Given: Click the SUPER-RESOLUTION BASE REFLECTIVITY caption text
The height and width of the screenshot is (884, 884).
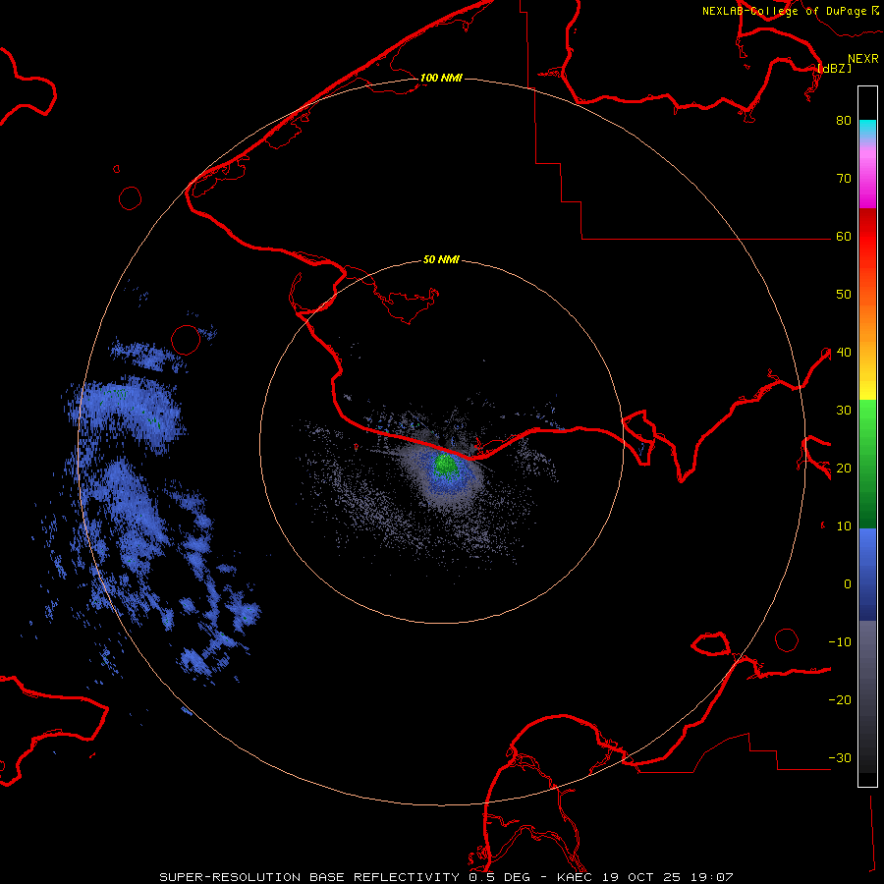Looking at the screenshot, I should pos(308,877).
